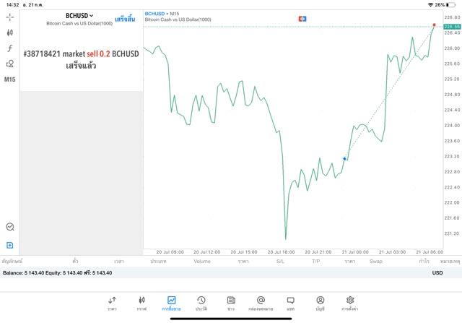This screenshot has height=323, width=462.
Task: Open the objects shapes tool
Action: (9, 64)
